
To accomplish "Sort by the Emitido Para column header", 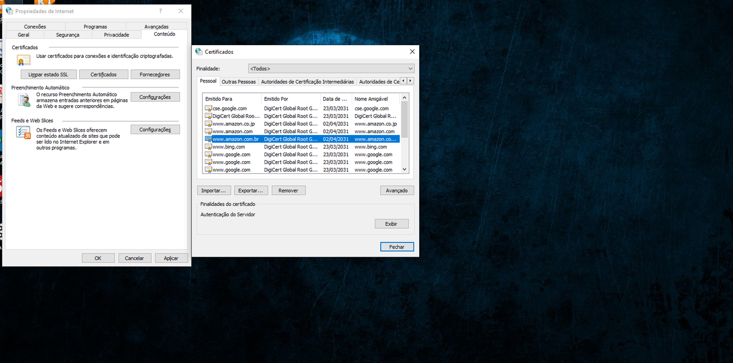I will [232, 99].
